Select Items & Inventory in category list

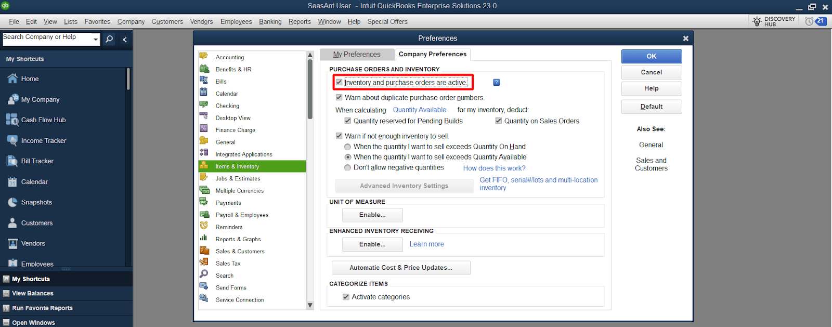pyautogui.click(x=252, y=166)
